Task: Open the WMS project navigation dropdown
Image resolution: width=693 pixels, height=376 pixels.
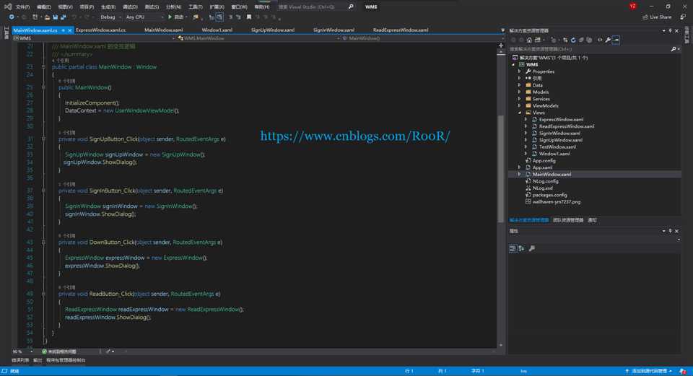Action: [x=94, y=38]
